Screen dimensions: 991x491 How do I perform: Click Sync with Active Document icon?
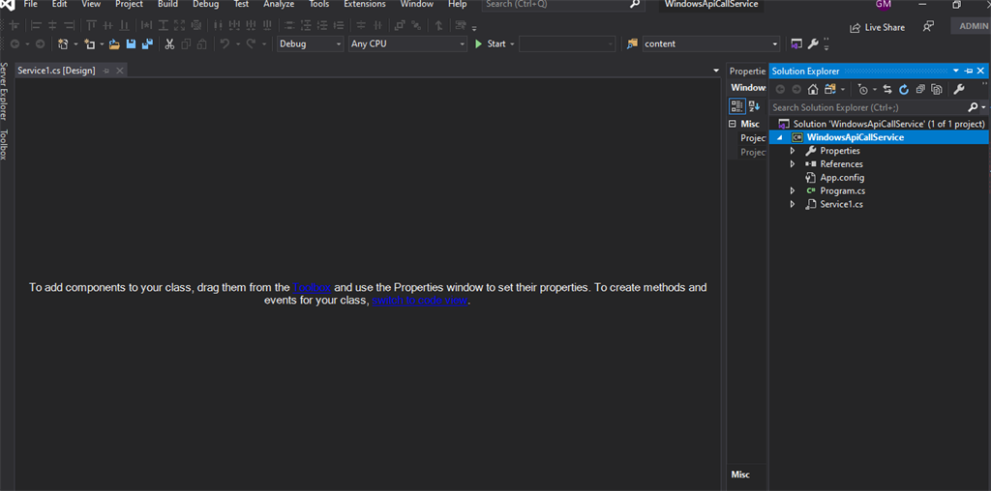887,89
